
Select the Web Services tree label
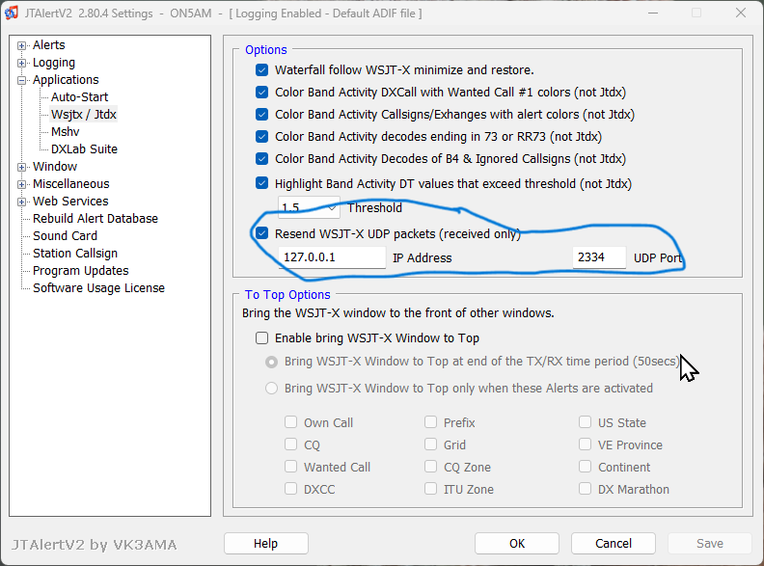(x=70, y=202)
